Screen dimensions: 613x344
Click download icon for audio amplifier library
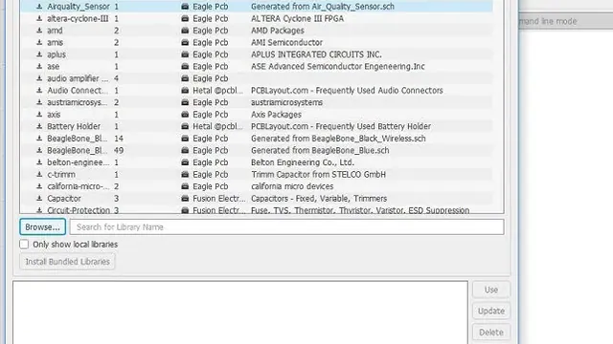click(x=39, y=78)
